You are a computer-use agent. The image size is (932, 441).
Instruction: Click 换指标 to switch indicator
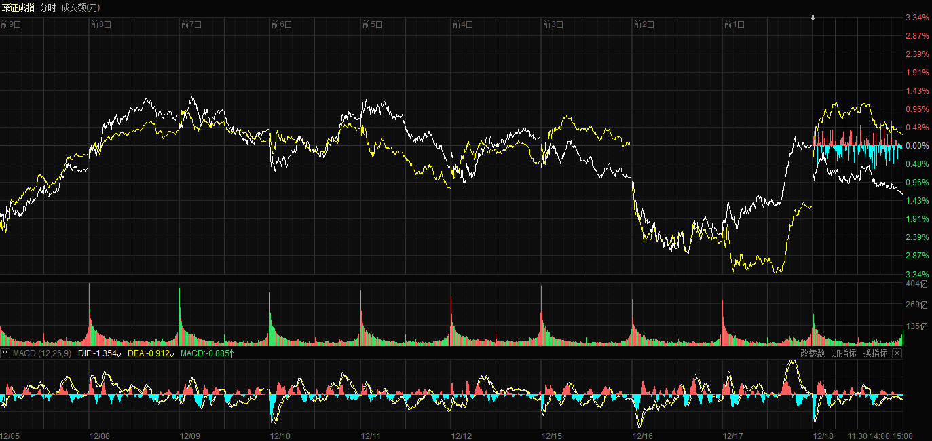875,353
